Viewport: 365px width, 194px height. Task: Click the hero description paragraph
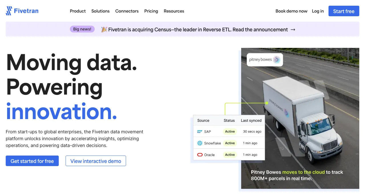pos(75,139)
